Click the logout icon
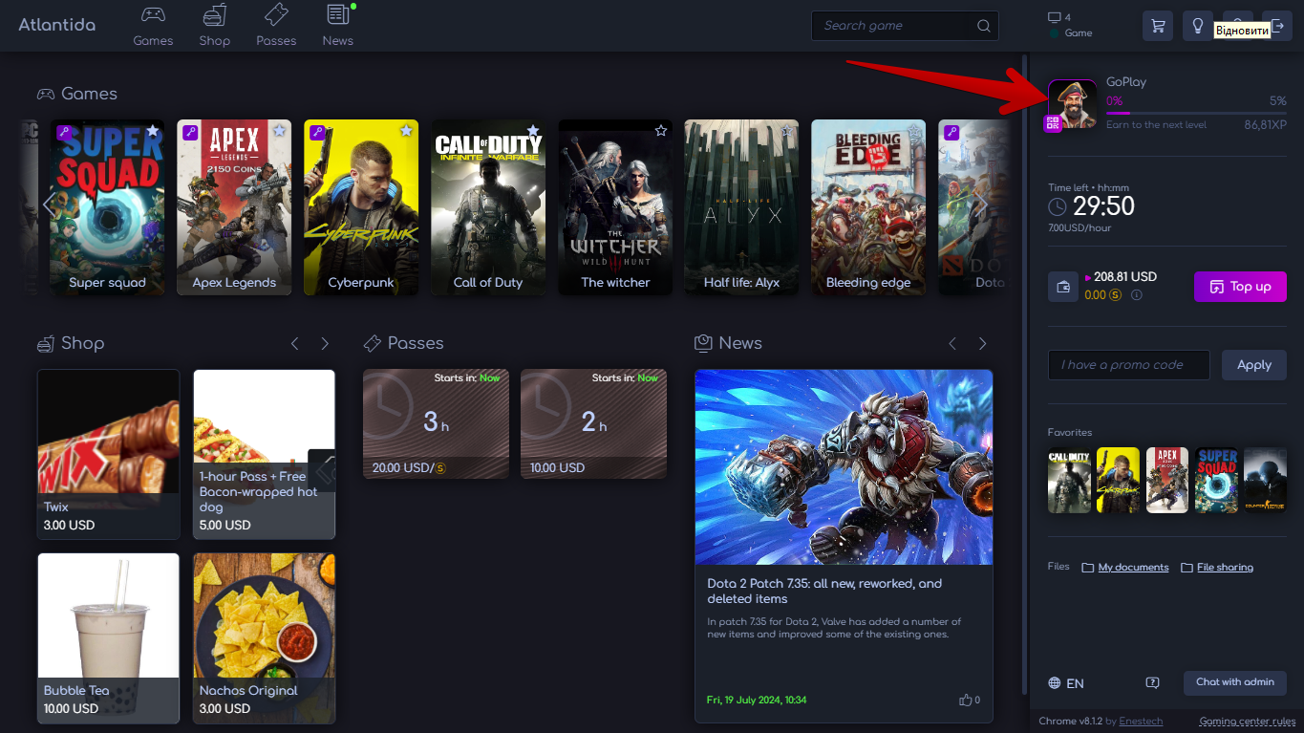The image size is (1304, 733). click(1277, 26)
